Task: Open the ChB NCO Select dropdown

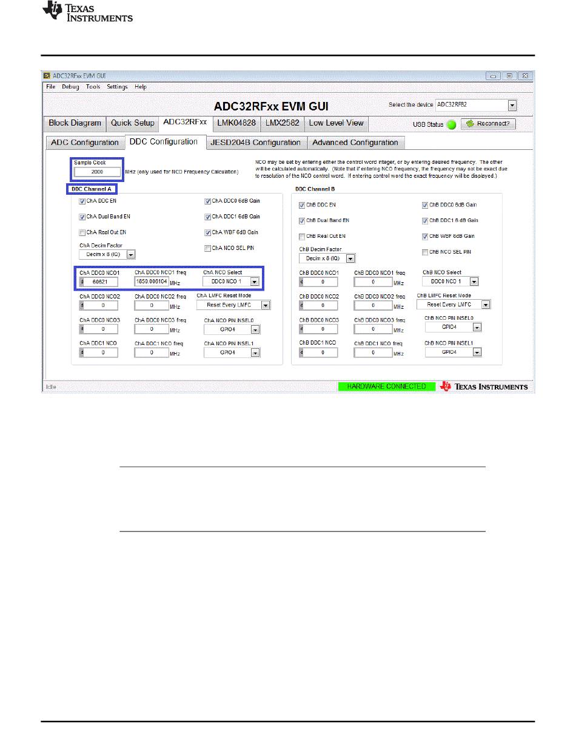Action: [x=450, y=282]
